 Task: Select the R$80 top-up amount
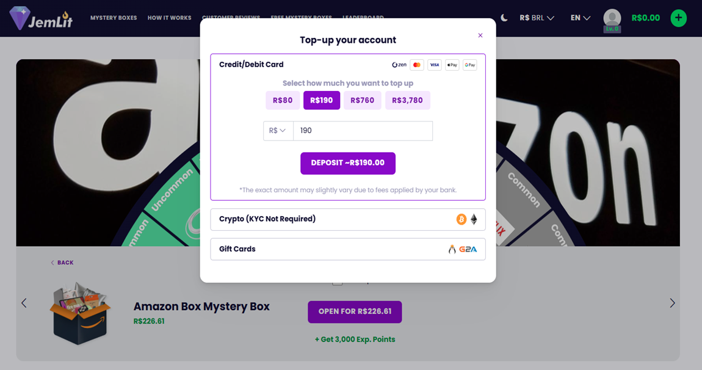click(x=283, y=100)
